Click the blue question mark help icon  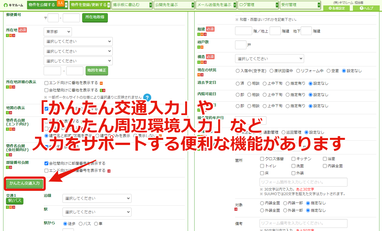[x=147, y=97]
